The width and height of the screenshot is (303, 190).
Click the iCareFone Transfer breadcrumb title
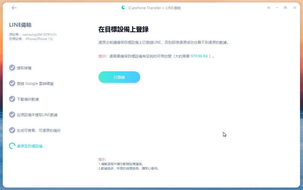pyautogui.click(x=145, y=8)
